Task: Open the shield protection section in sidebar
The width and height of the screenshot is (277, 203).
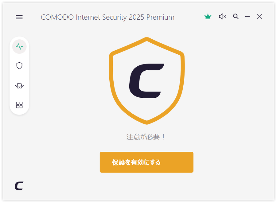Action: click(x=19, y=66)
